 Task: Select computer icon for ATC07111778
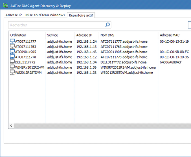point(12,57)
